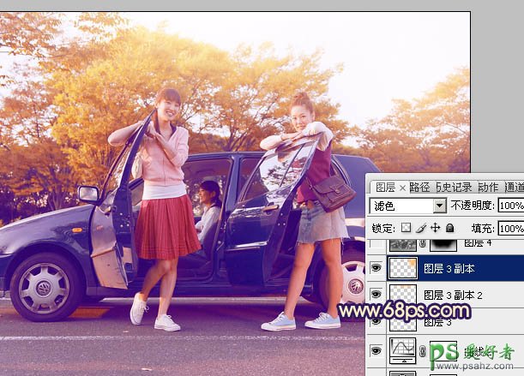Click the curves adjustment layer icon
This screenshot has width=524, height=376.
pos(403,350)
